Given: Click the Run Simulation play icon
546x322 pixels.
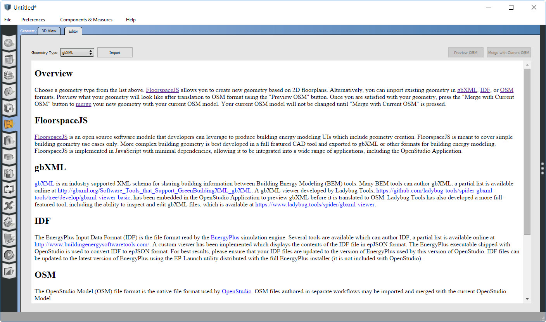Looking at the screenshot, I should coord(9,255).
